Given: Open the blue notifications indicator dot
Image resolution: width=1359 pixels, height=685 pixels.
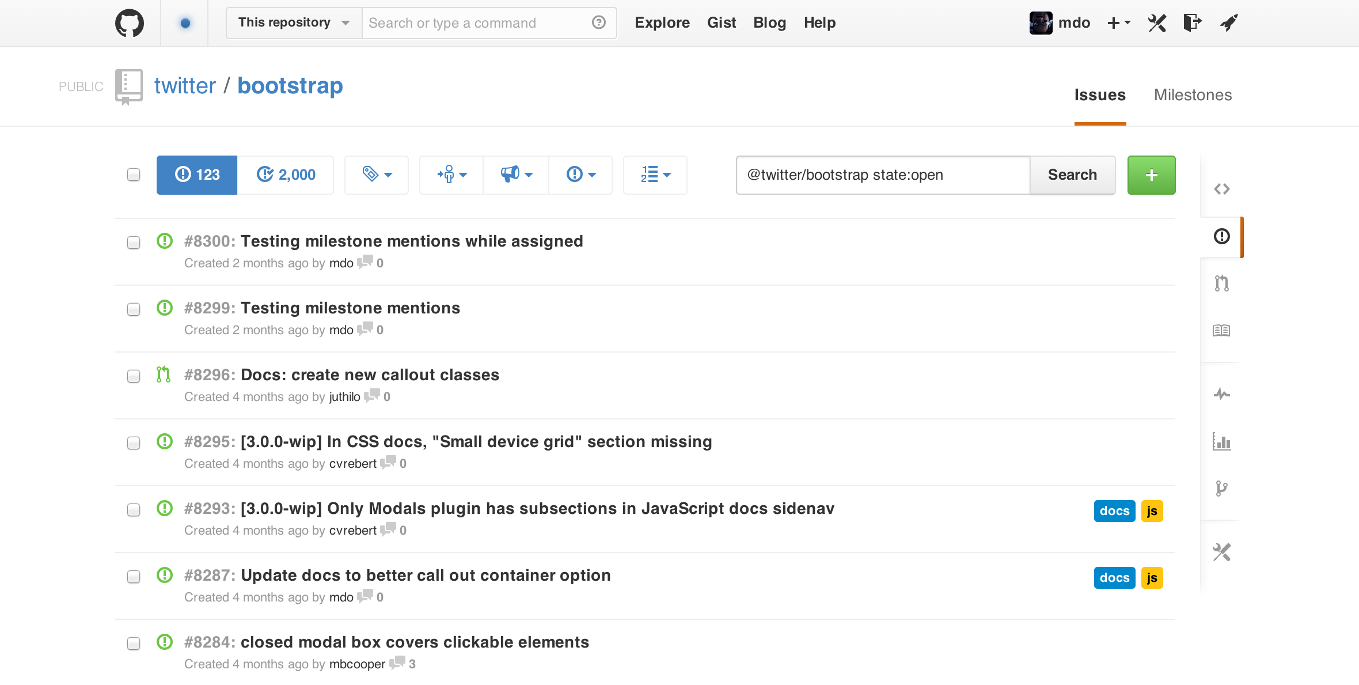Looking at the screenshot, I should point(185,23).
